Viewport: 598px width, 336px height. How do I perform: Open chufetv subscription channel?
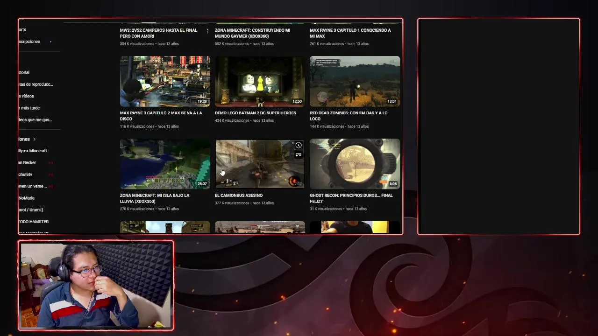[26, 175]
